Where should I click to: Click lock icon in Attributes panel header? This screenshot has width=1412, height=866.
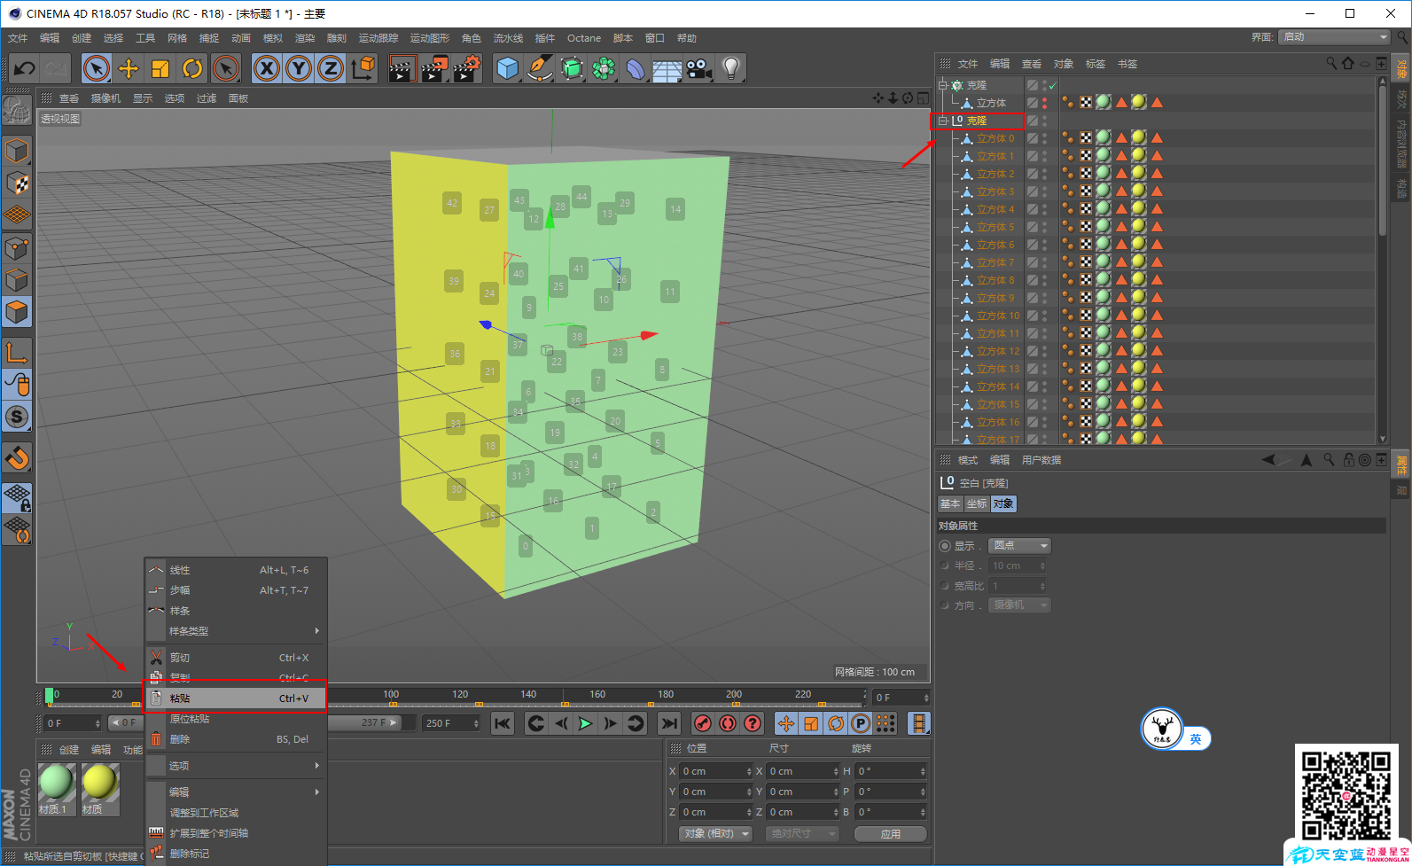1348,459
